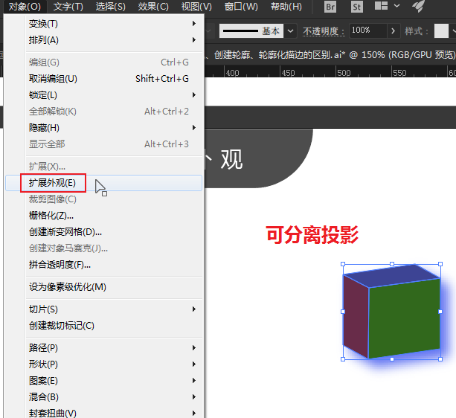456x418 pixels.
Task: Open the 选择(S) menu
Action: pyautogui.click(x=111, y=7)
